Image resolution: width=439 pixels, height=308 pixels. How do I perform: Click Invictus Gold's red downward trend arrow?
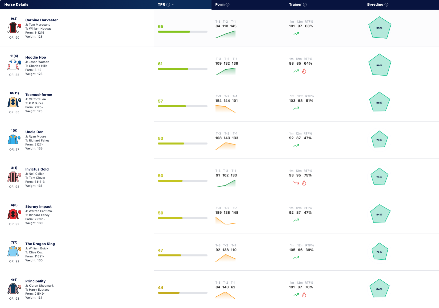(296, 183)
